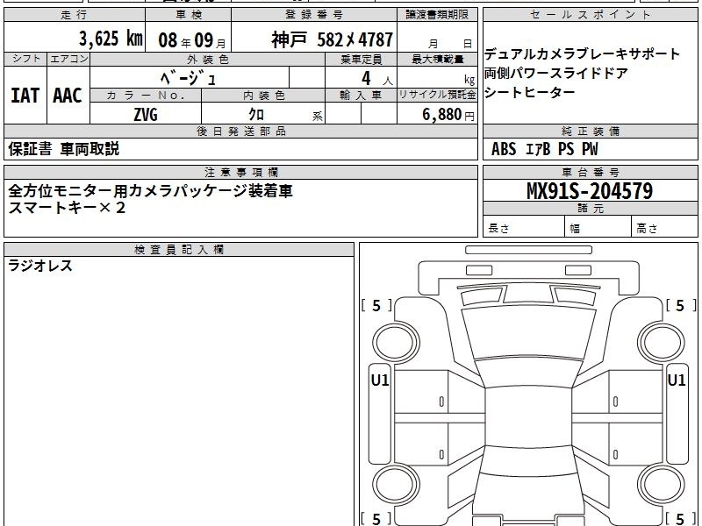Click the 注意事項欄 header
This screenshot has height=526, width=702.
coord(240,173)
